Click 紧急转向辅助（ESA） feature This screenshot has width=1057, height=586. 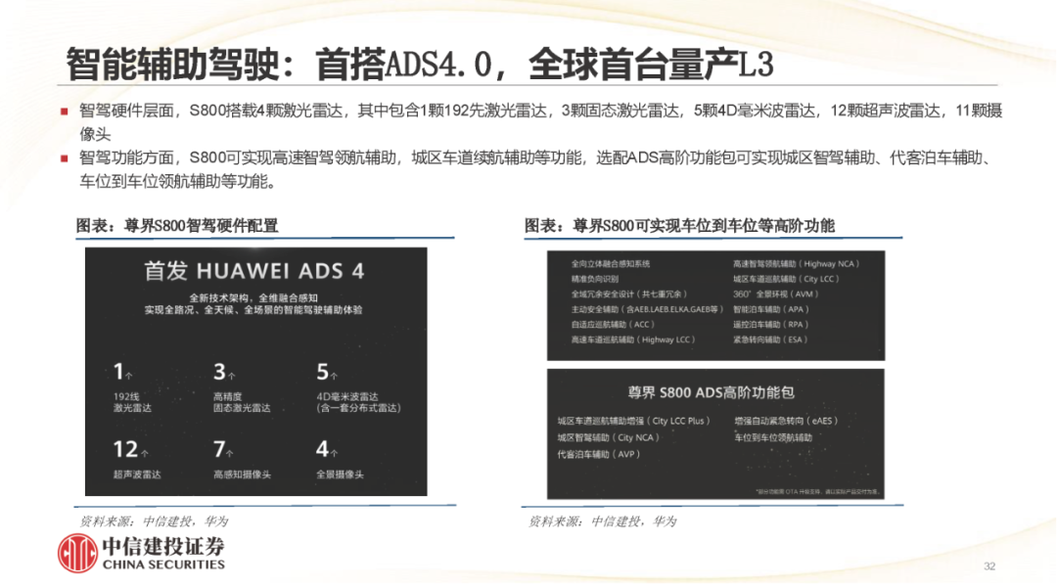(x=770, y=339)
